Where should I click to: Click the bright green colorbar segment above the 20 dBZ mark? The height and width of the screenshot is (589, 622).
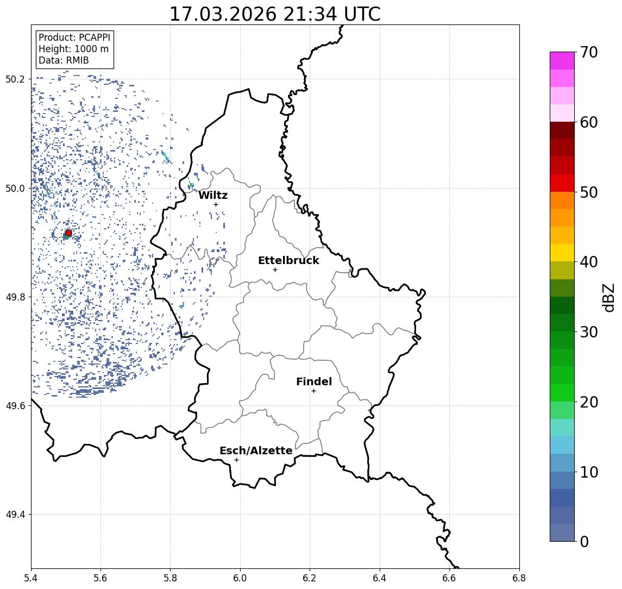(562, 392)
